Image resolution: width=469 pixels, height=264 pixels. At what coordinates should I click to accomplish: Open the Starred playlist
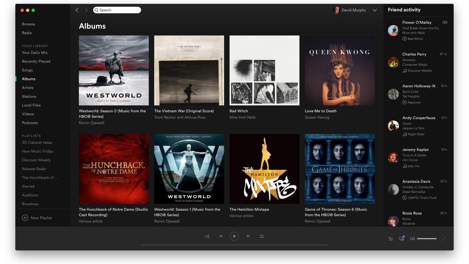[x=28, y=186]
